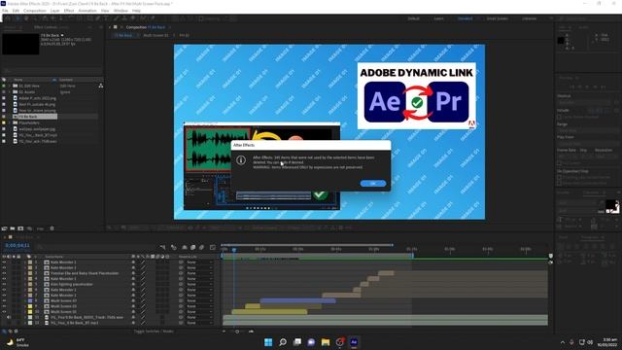Screen dimensions: 622x350
Task: Mute audio speaker of layer 11 wav track
Action: tap(9, 318)
